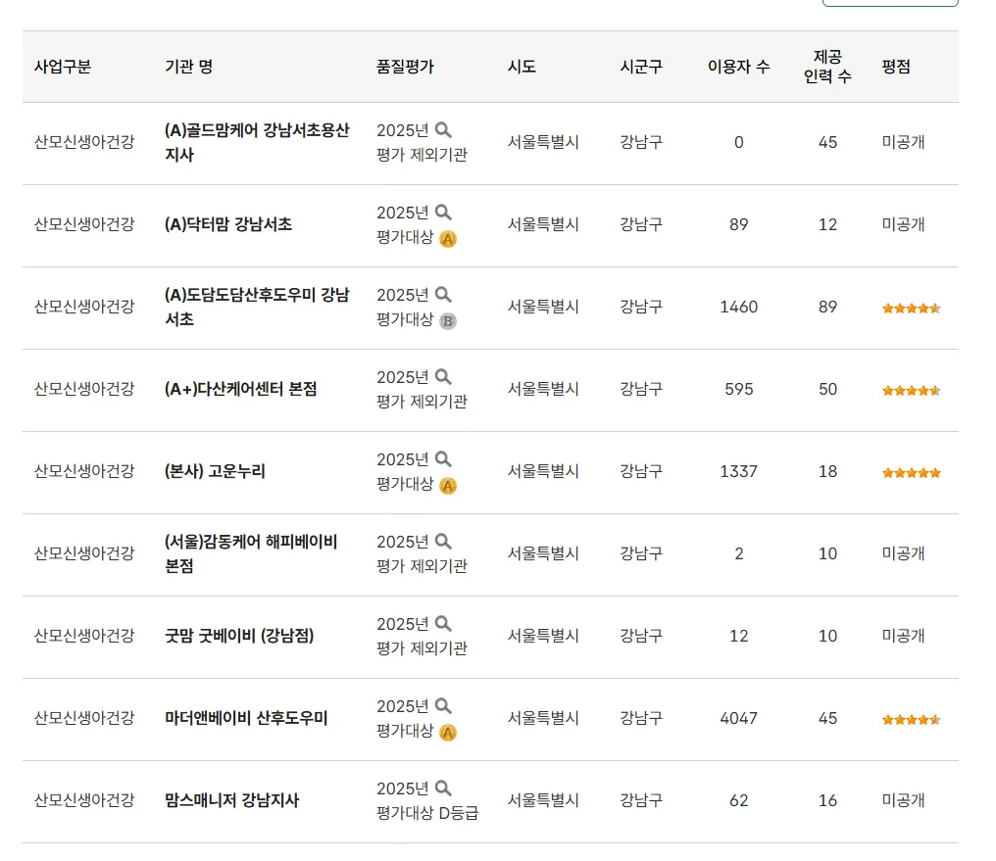This screenshot has height=861, width=996.
Task: Click star rating in 도담도담산후도우미 row
Action: click(911, 308)
